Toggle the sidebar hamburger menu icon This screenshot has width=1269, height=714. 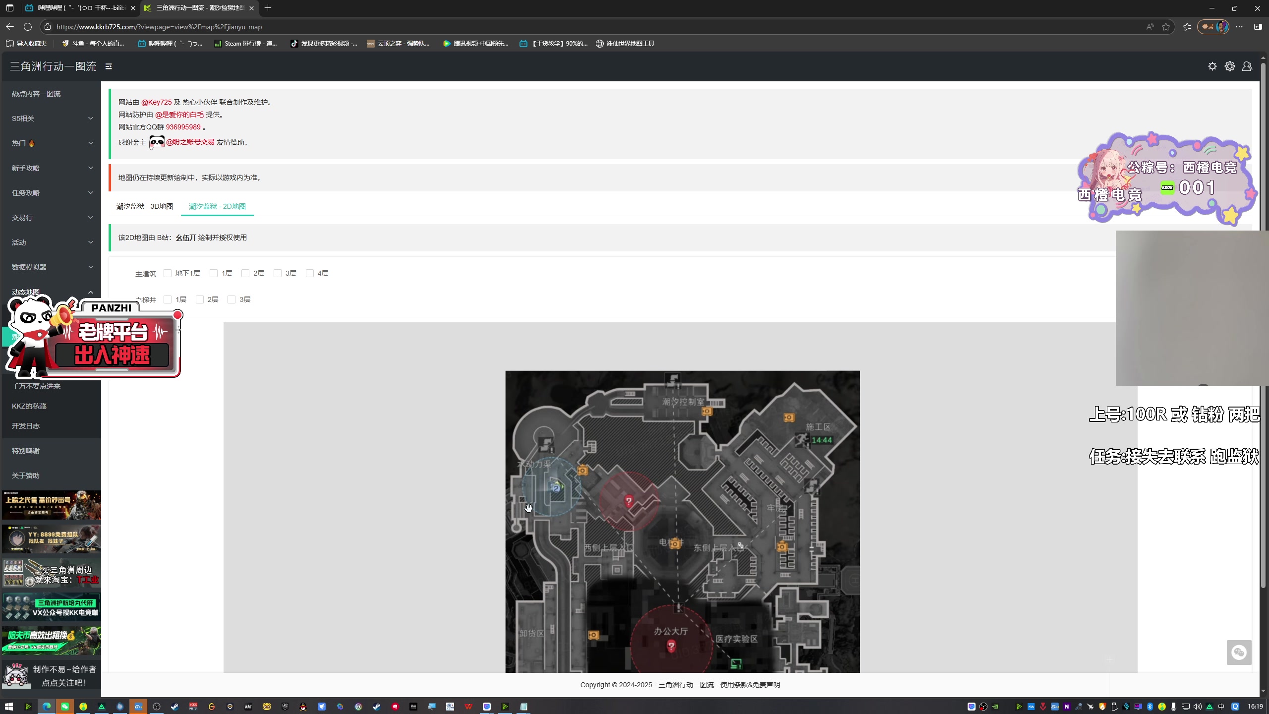[x=109, y=66]
